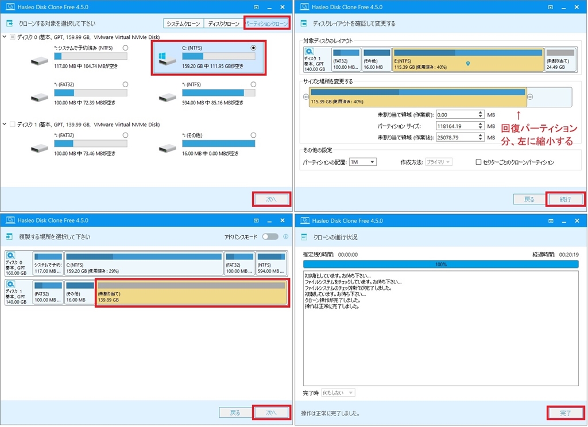Viewport: 588px width, 427px height.
Task: Click the left resize handle of partition bar
Action: 306,97
